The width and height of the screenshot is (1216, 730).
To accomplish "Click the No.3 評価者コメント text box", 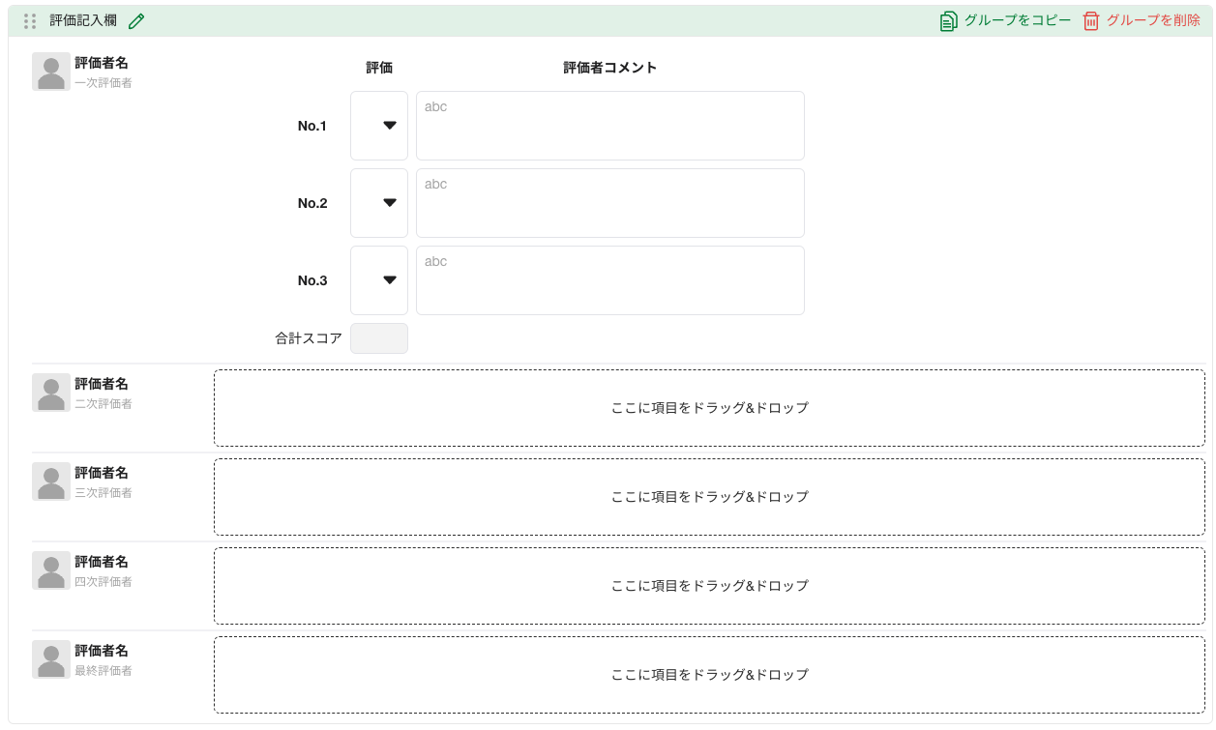I will (x=609, y=279).
